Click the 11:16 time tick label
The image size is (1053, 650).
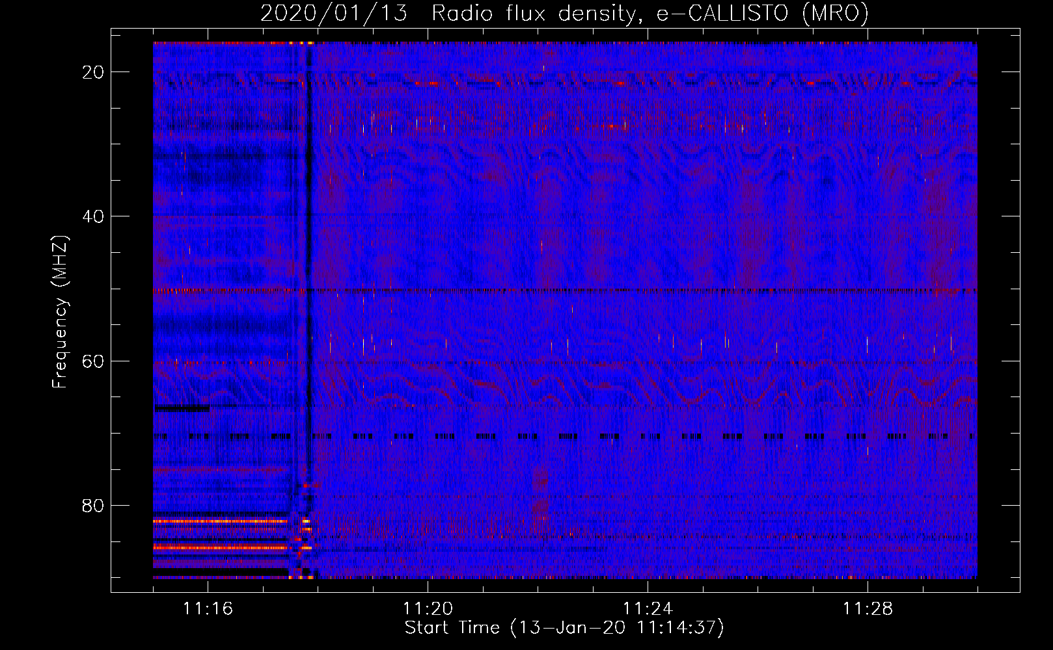point(208,609)
